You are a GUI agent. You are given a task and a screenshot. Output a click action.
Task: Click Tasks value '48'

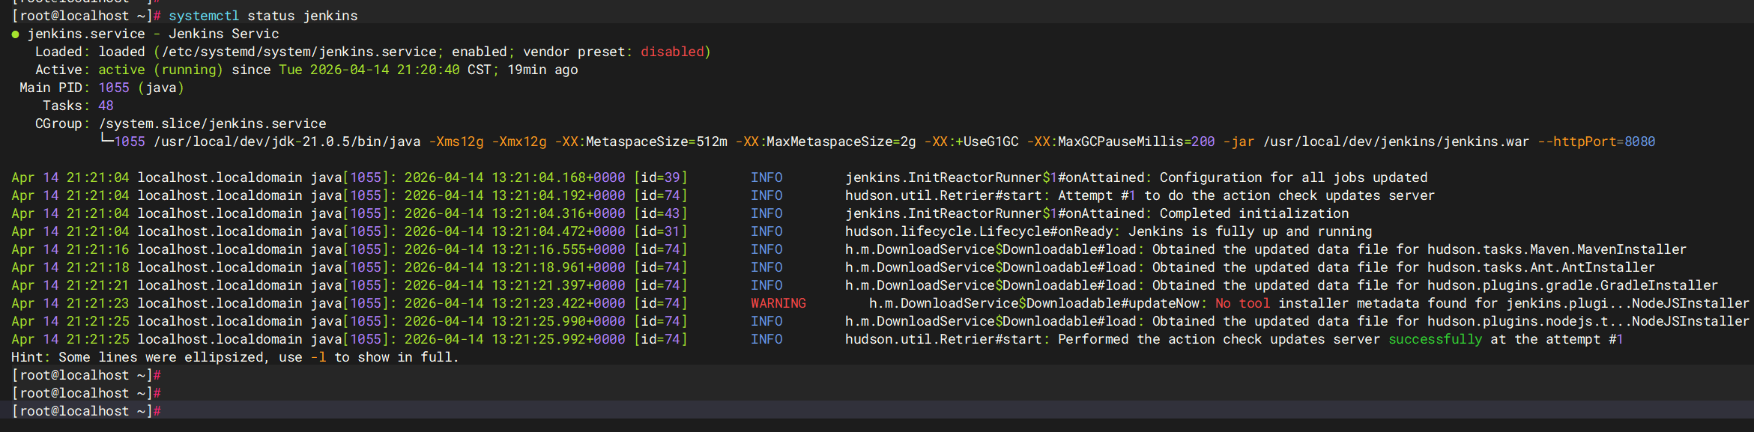coord(106,106)
